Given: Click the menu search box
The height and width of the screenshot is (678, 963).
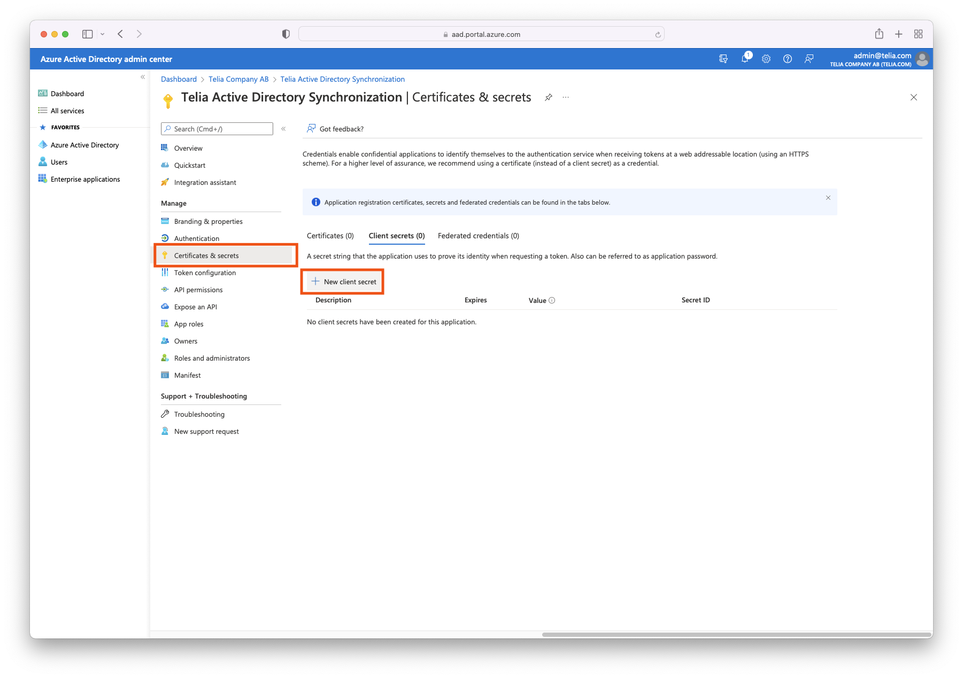Looking at the screenshot, I should coord(217,129).
